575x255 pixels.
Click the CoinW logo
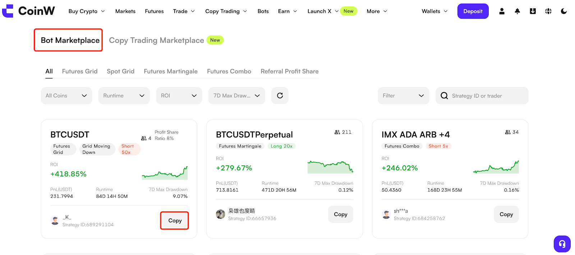pos(29,11)
